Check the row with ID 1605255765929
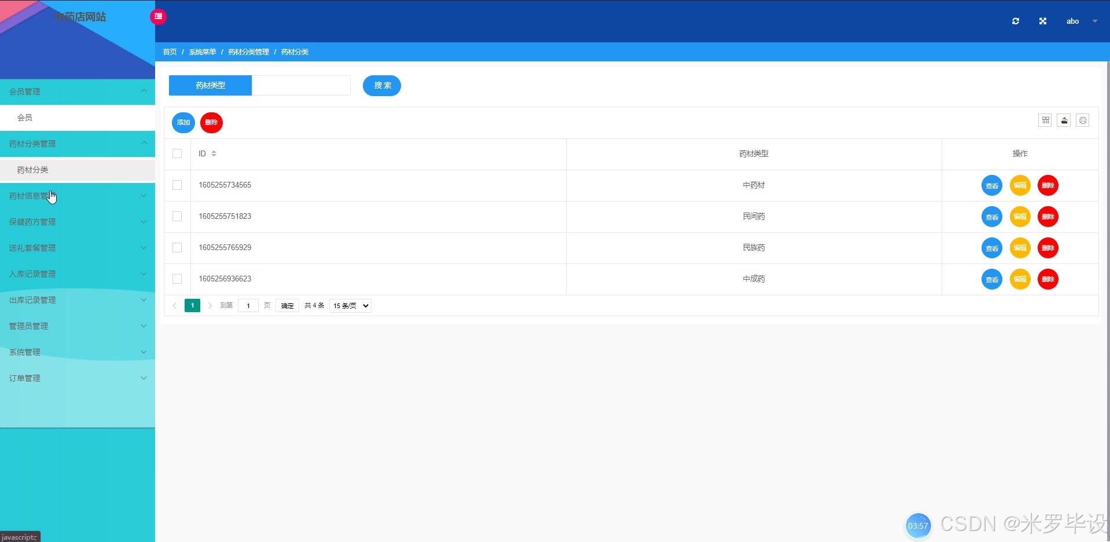This screenshot has width=1110, height=542. pos(177,247)
